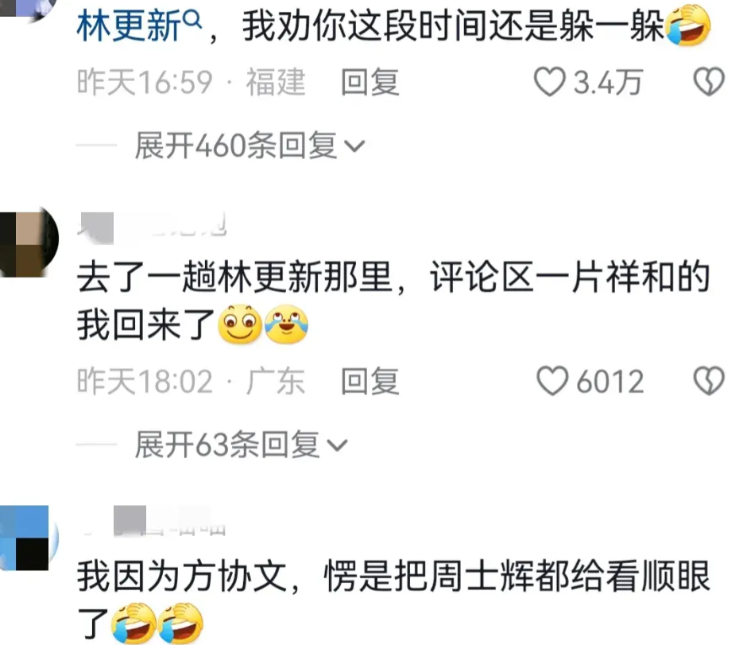
Task: Tap the chevron next to 63条回复
Action: (x=338, y=445)
